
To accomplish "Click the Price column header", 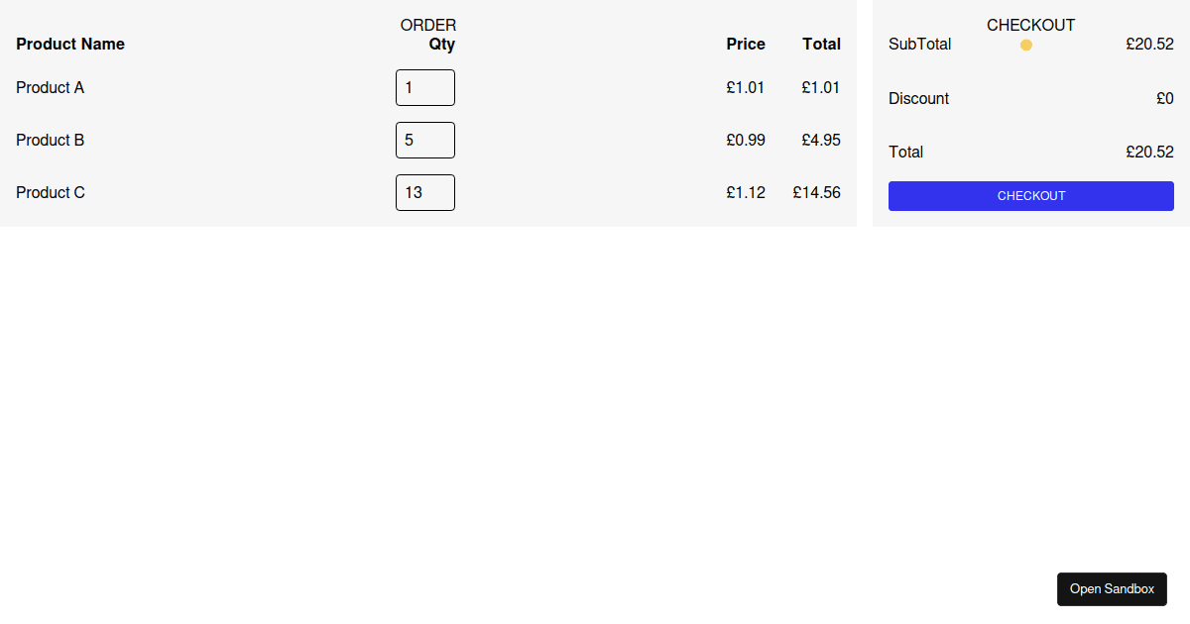I will 746,44.
